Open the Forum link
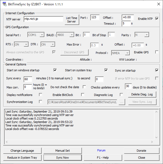Screen dimensions: 163x164 [x=101, y=150]
